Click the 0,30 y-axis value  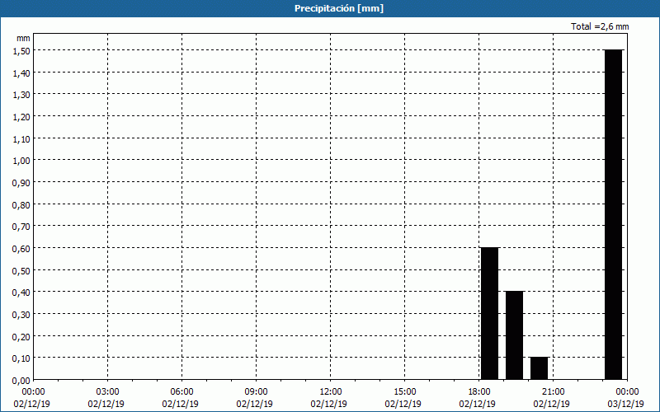pos(21,314)
